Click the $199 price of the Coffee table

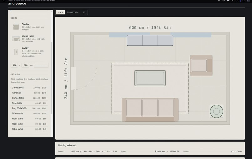click(x=44, y=98)
